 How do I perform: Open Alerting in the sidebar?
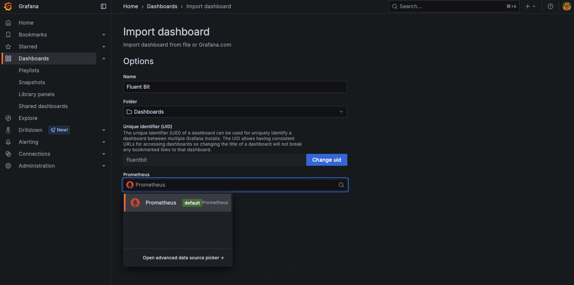point(28,142)
